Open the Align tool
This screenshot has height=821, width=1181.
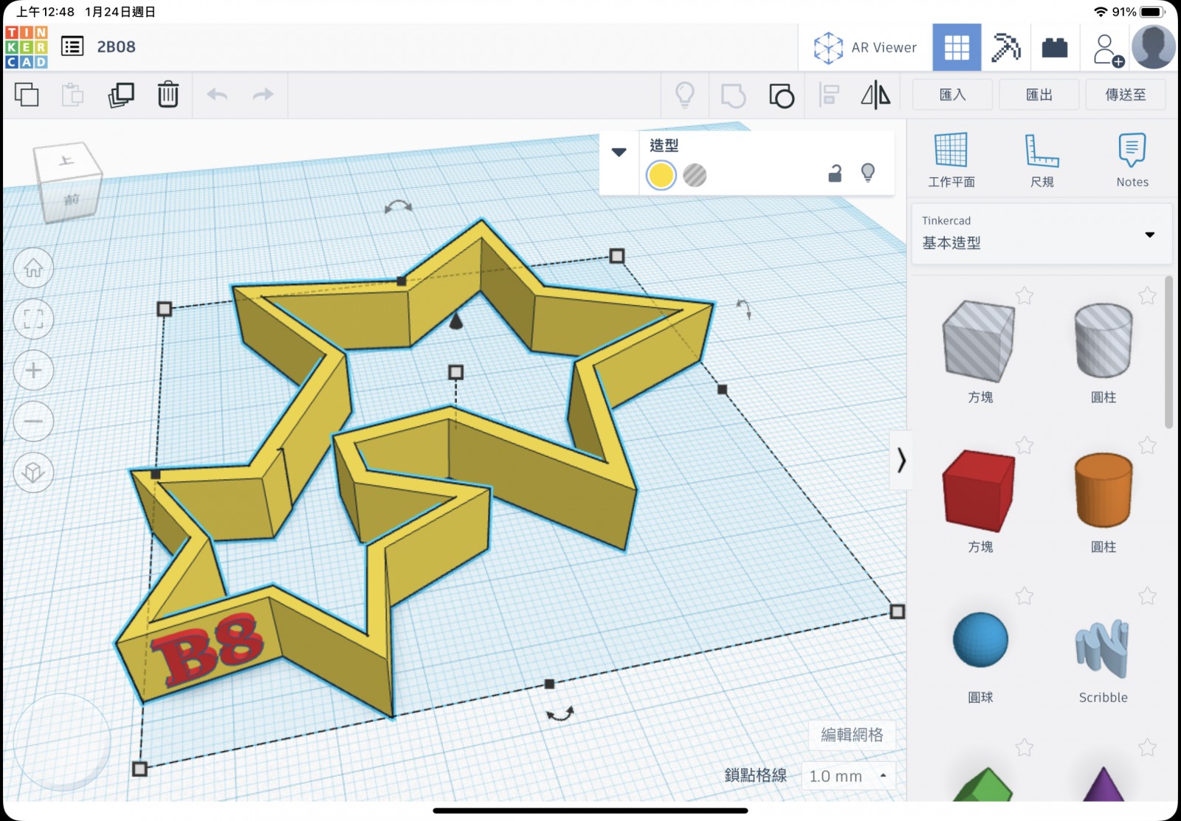pos(830,95)
